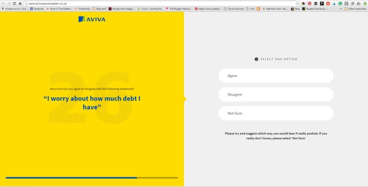The height and width of the screenshot is (187, 368).
Task: Open the Blog stuff bookmarks folder
Action: pyautogui.click(x=99, y=9)
